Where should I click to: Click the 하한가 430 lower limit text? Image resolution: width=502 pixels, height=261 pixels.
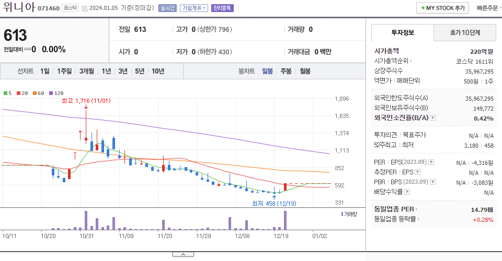(214, 52)
